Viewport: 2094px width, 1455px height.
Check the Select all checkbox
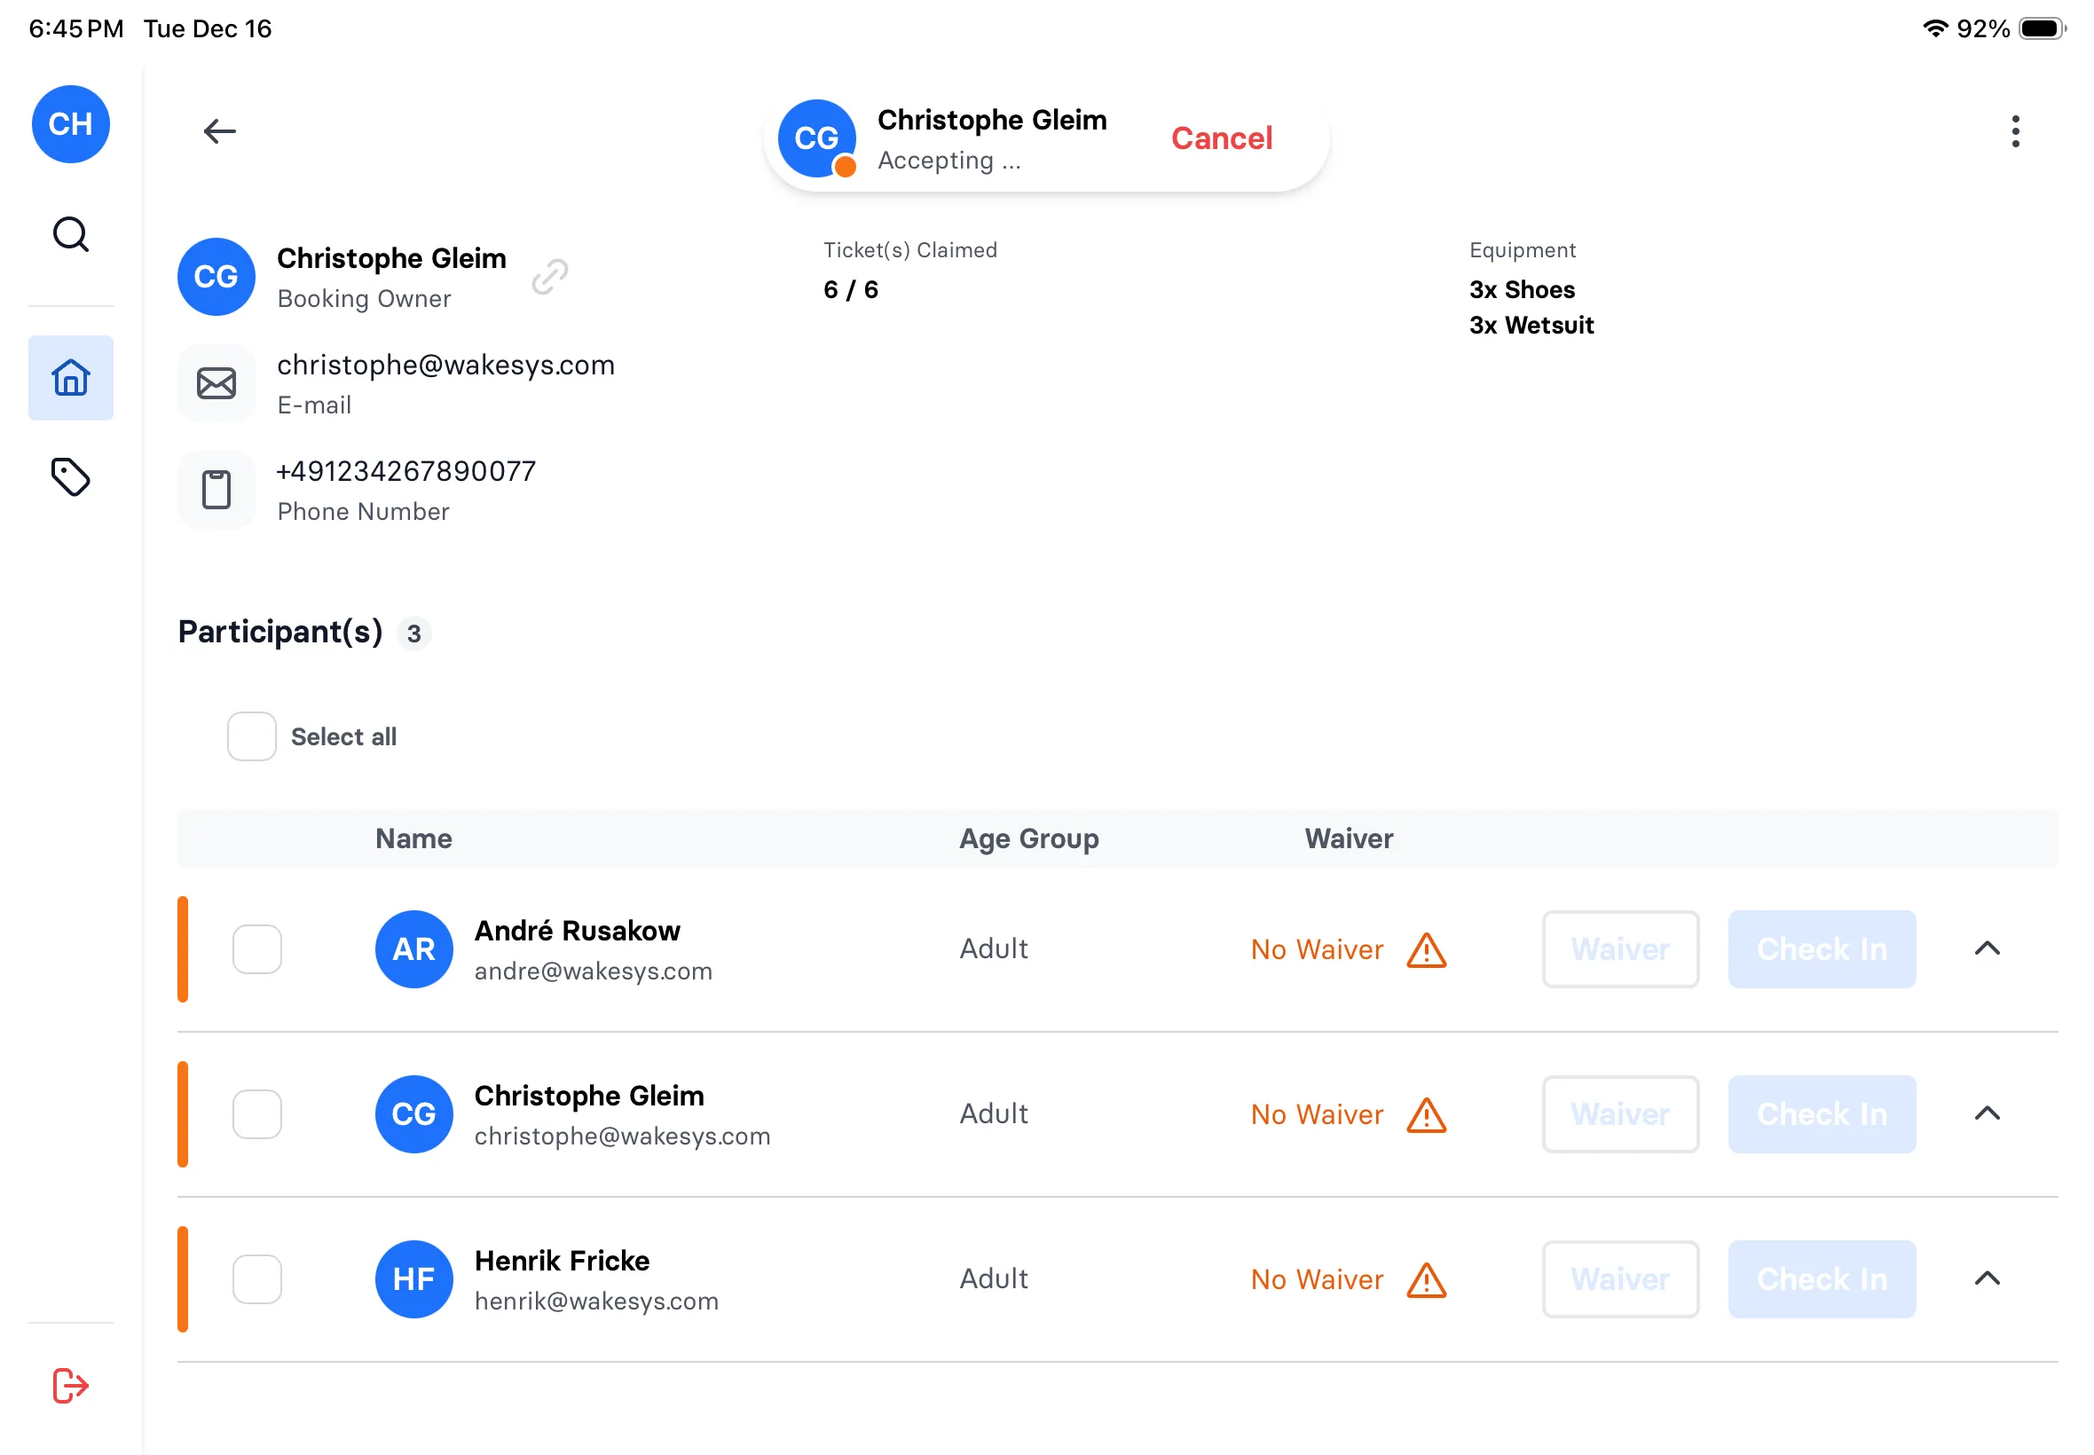[x=252, y=735]
